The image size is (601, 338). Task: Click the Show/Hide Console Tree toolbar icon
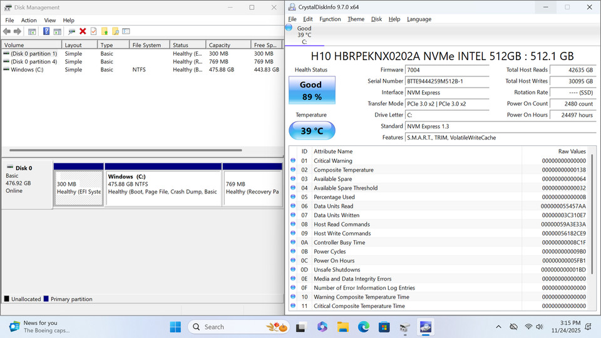pyautogui.click(x=33, y=31)
